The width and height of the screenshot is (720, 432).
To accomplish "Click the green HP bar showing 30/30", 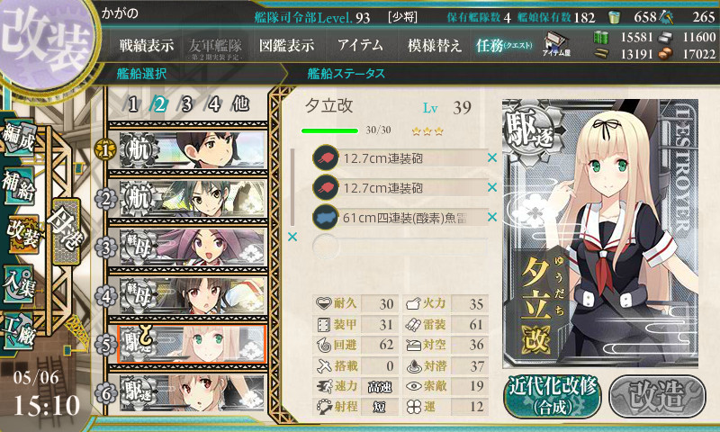I will point(329,130).
